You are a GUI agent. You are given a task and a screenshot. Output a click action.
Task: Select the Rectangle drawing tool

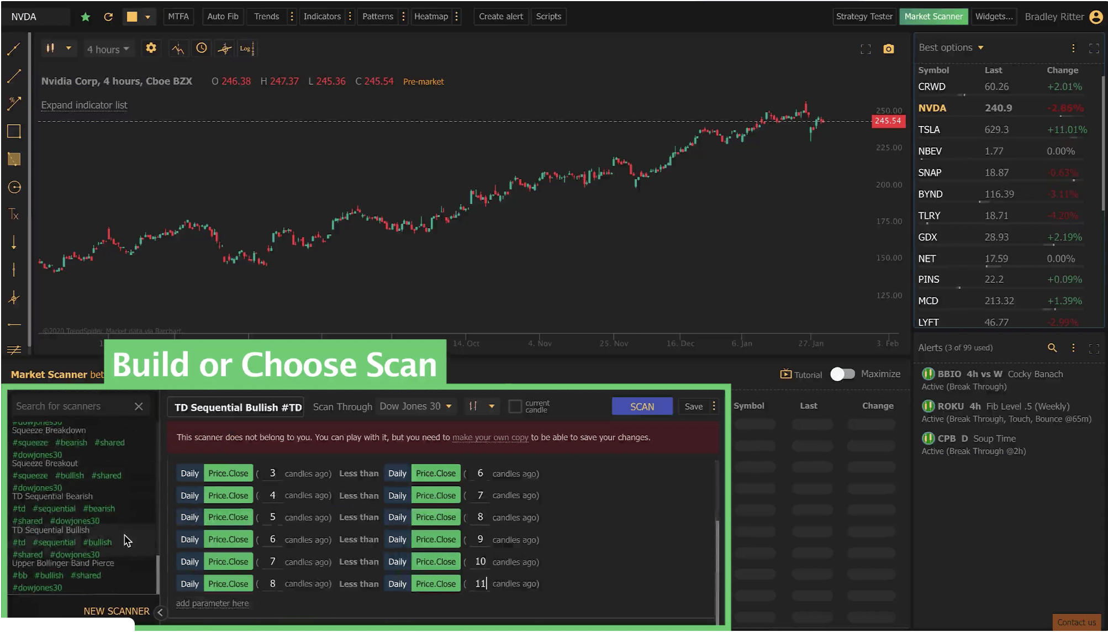pos(14,131)
